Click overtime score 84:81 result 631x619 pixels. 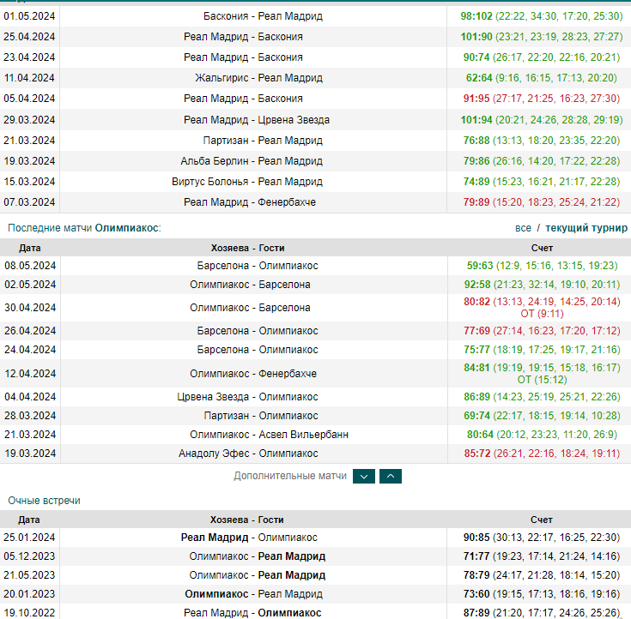point(476,368)
